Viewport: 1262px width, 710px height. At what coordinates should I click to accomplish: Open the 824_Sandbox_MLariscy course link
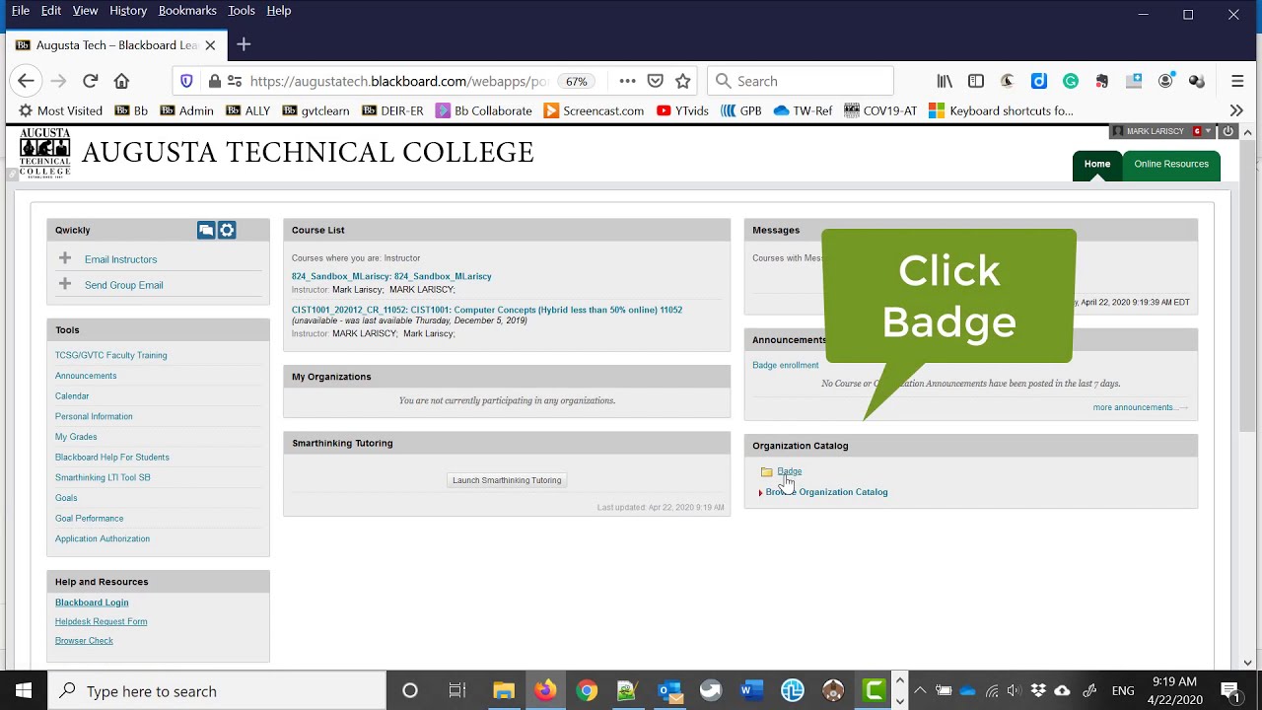coord(391,276)
